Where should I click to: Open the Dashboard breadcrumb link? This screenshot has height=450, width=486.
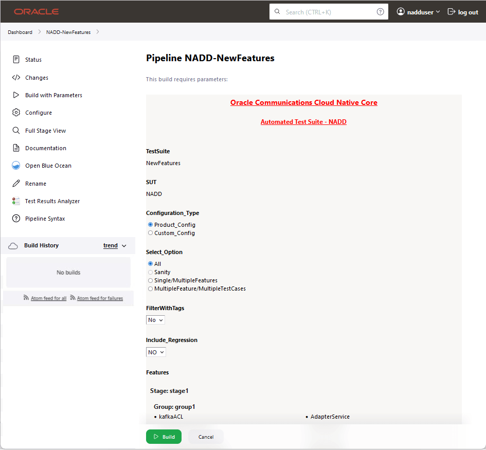(x=20, y=32)
